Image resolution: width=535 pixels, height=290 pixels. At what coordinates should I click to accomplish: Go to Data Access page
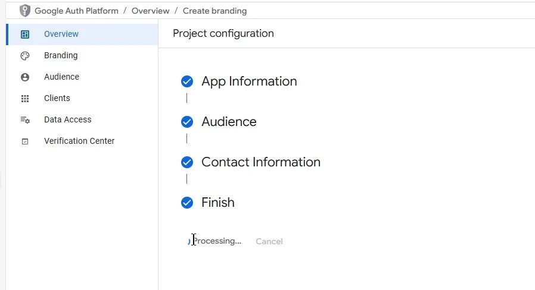pyautogui.click(x=68, y=119)
